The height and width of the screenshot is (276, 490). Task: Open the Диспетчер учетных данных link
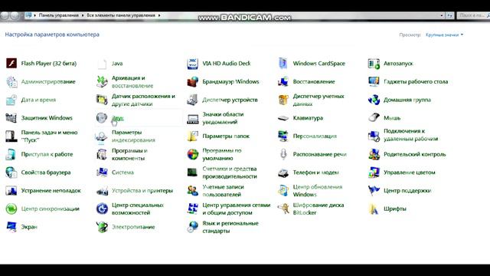point(318,100)
